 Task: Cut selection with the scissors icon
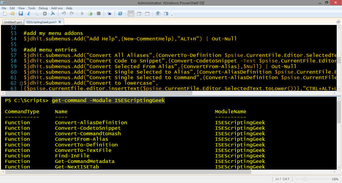click(x=29, y=13)
